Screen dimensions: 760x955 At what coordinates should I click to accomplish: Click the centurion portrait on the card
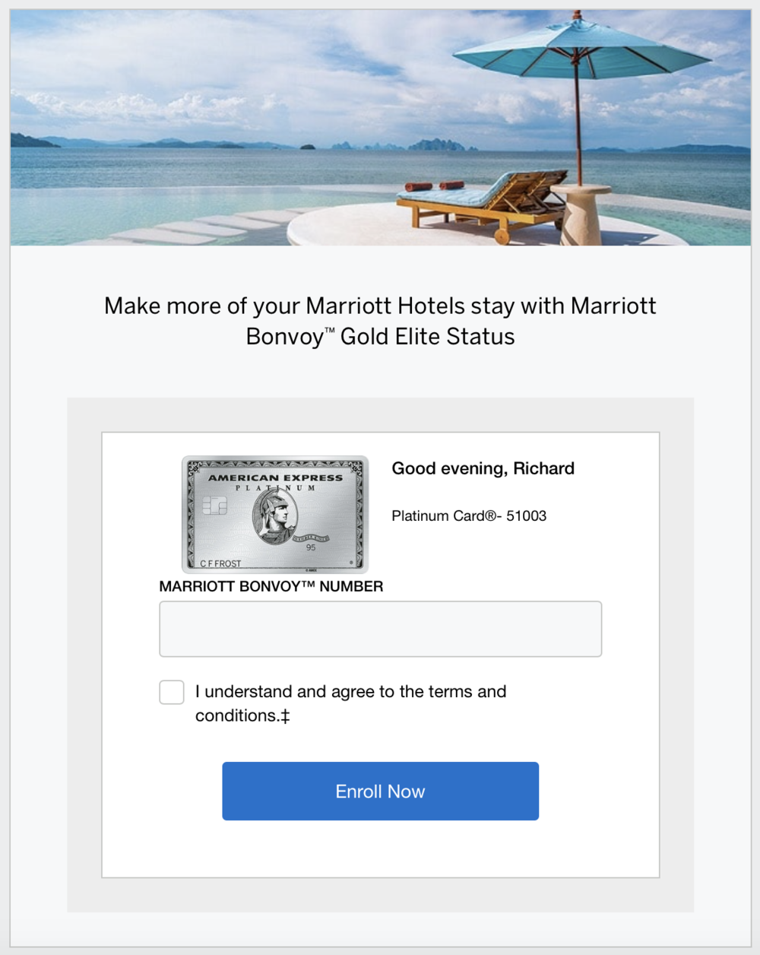coord(276,516)
